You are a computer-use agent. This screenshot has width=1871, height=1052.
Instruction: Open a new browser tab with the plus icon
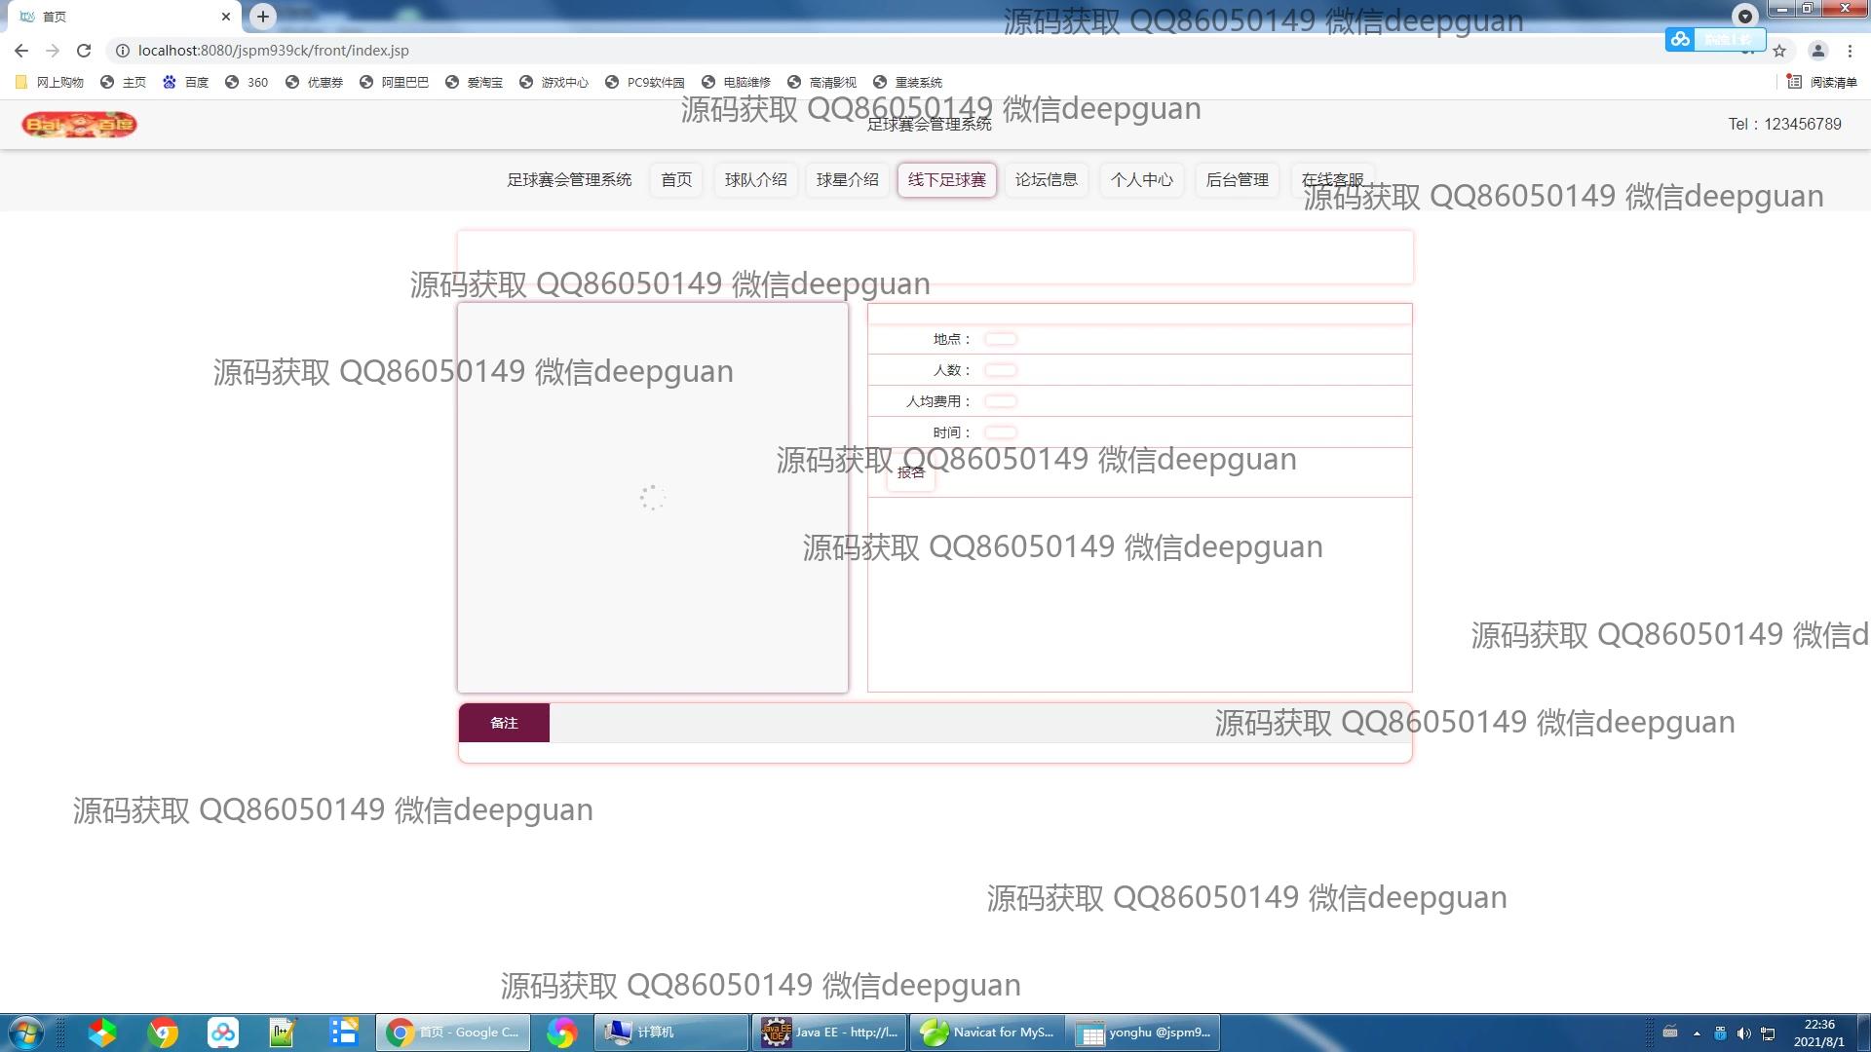[x=262, y=17]
